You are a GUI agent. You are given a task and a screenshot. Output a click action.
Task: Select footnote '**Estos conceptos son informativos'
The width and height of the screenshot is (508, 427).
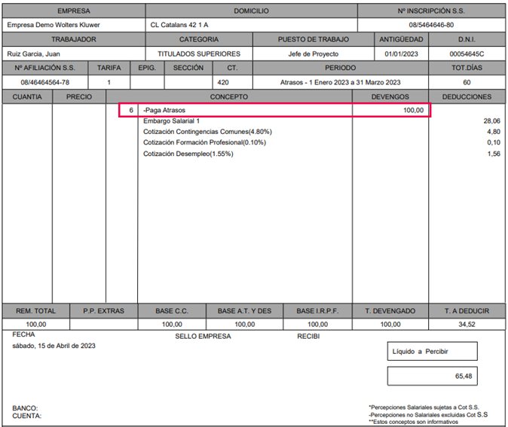[413, 422]
